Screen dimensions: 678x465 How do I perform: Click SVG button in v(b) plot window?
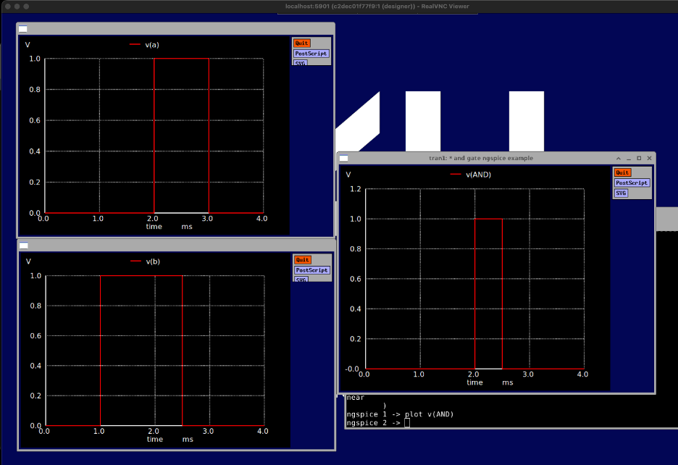pyautogui.click(x=301, y=279)
